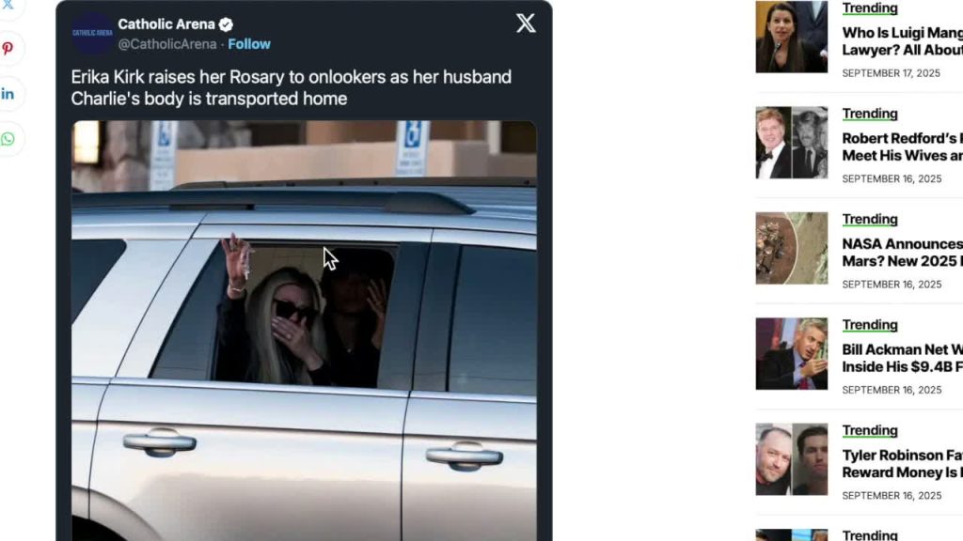
Task: Share article via LinkedIn icon
Action: pyautogui.click(x=8, y=94)
